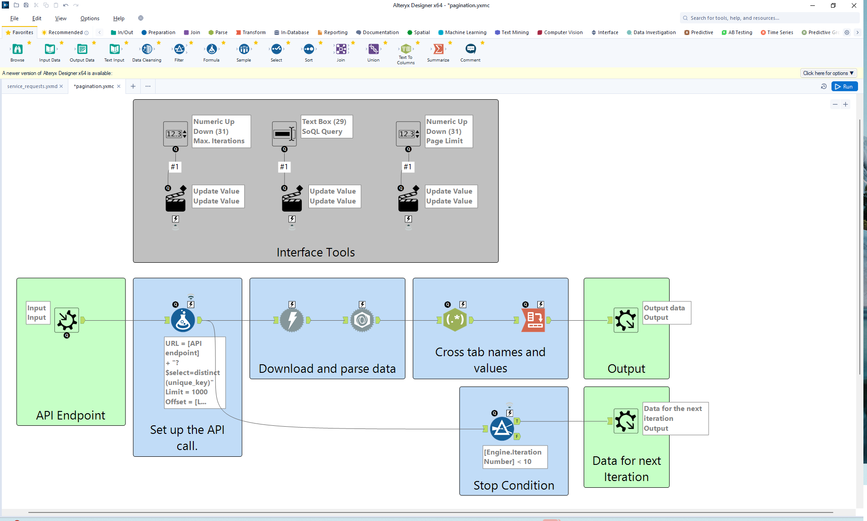867x521 pixels.
Task: Select the Download tool on the canvas
Action: (x=292, y=320)
